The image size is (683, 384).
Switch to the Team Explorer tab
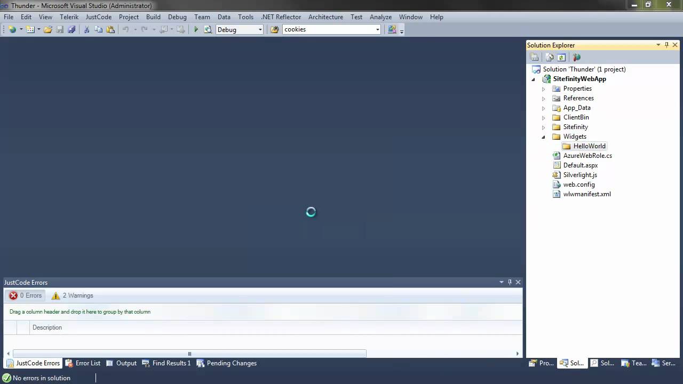(x=634, y=363)
